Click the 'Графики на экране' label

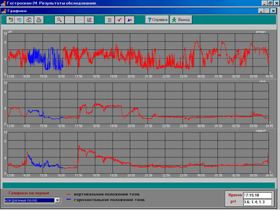click(x=29, y=193)
